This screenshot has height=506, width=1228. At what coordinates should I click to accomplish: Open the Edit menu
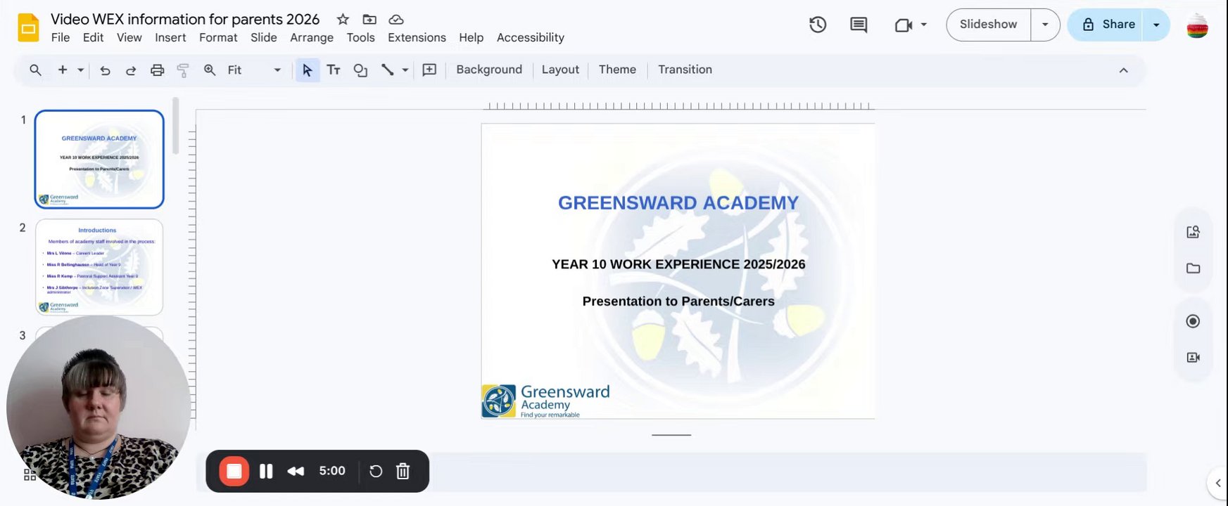tap(93, 38)
